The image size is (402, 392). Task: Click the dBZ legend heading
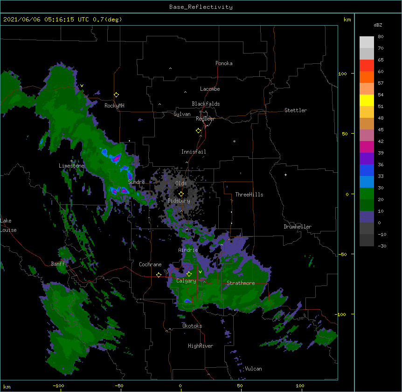tap(378, 25)
